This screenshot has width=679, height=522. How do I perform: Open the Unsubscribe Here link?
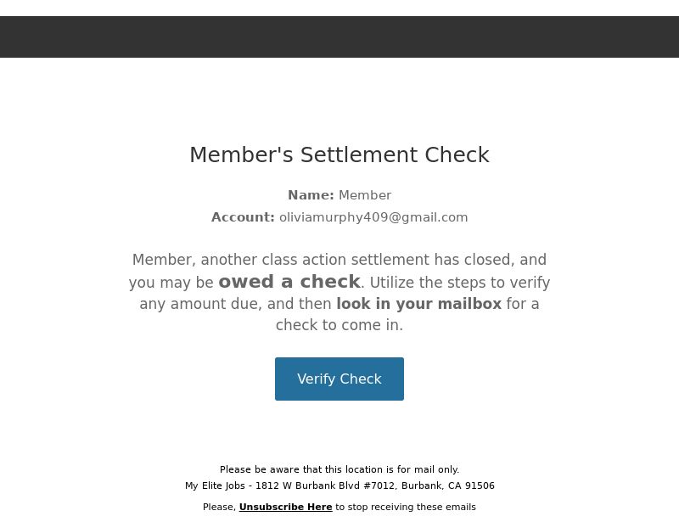[x=285, y=507]
